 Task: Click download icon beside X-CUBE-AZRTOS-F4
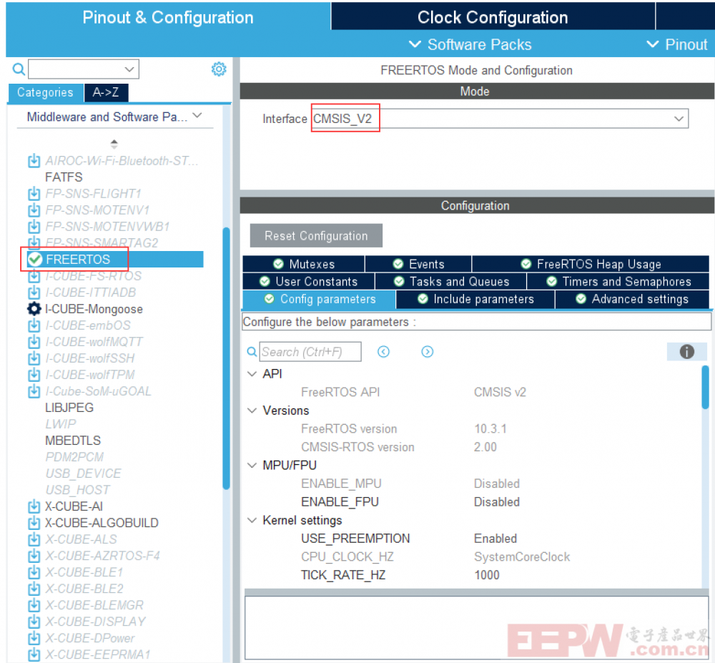pos(34,556)
